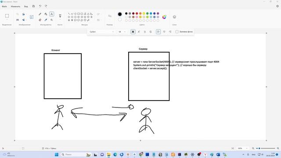Enable the Заливка фона checkbox
The image size is (281, 158).
177,32
